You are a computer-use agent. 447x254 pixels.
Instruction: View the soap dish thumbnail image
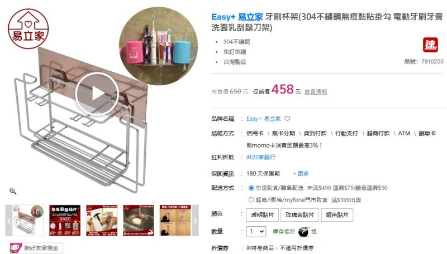tap(139, 221)
